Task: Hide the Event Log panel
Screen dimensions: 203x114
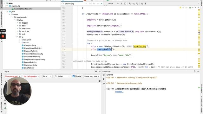Action: (x=198, y=71)
